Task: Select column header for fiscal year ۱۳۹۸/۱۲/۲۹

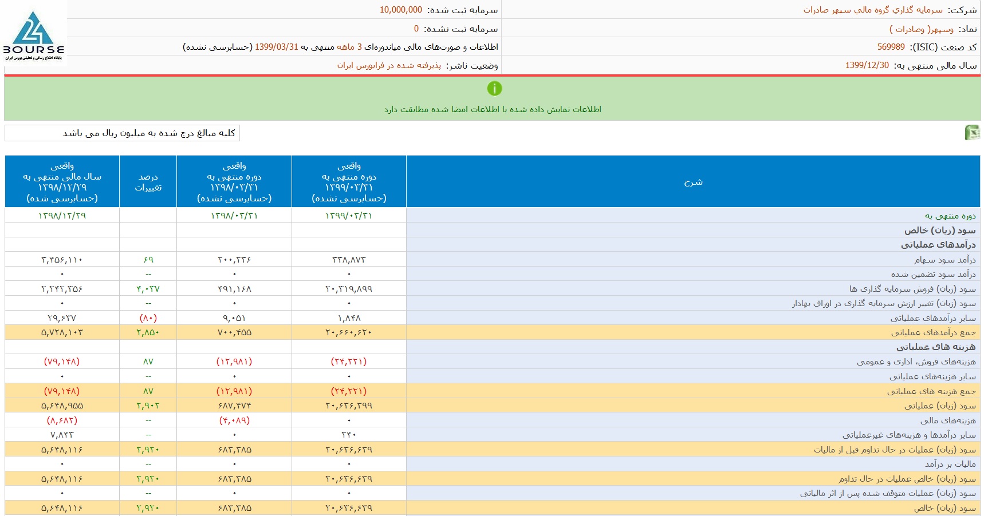Action: coord(62,182)
